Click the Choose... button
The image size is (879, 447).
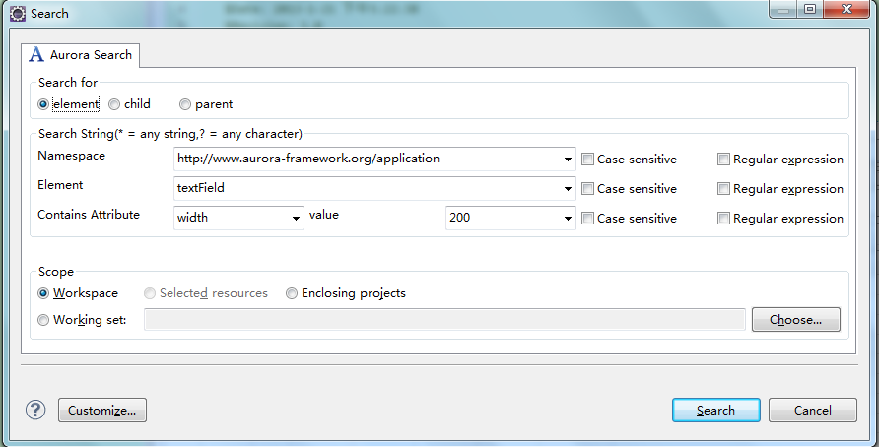[x=795, y=320]
